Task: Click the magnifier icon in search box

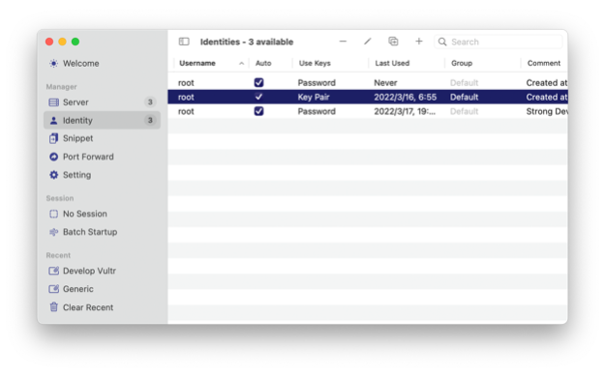Action: coord(442,42)
